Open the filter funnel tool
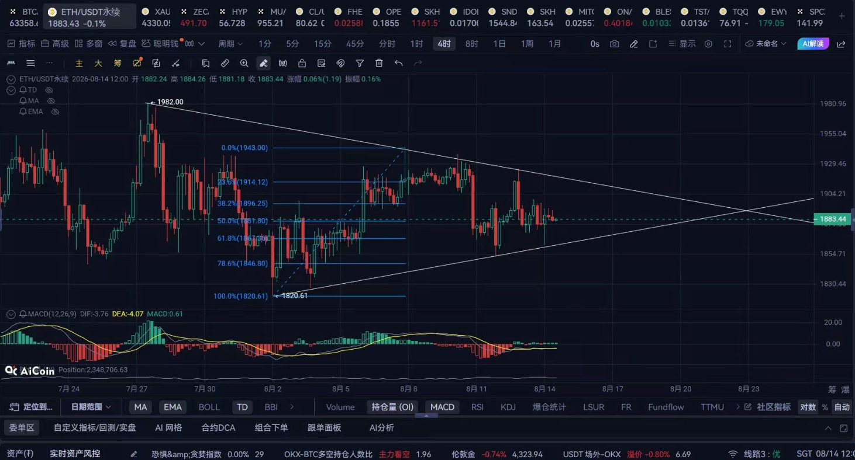855x460 pixels. [360, 63]
